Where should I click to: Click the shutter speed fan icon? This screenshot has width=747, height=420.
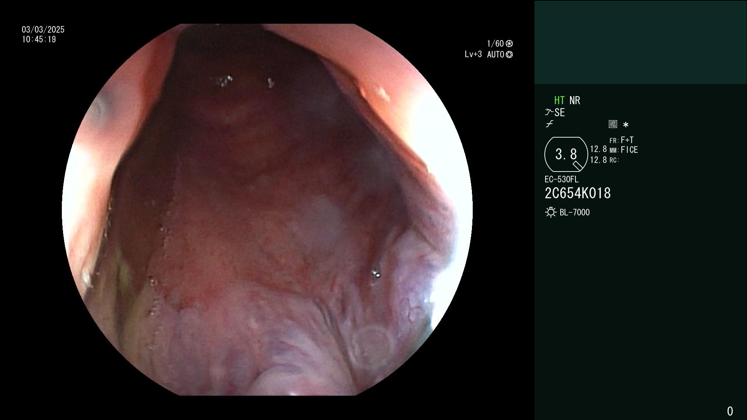509,44
